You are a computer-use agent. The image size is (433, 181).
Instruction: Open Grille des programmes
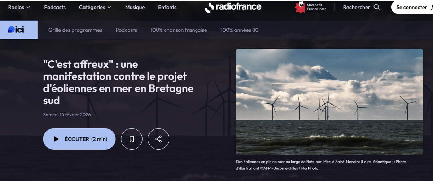click(x=75, y=30)
